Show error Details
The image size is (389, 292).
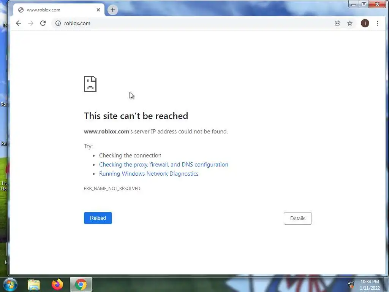point(298,219)
